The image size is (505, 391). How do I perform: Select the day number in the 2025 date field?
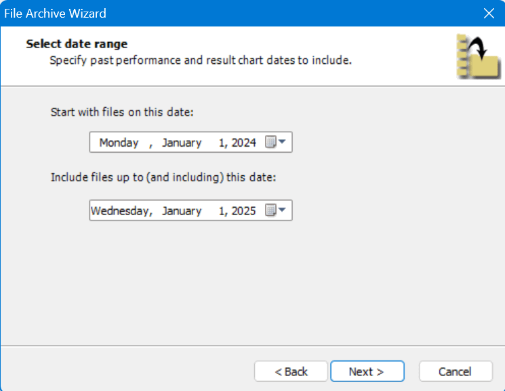click(x=221, y=210)
